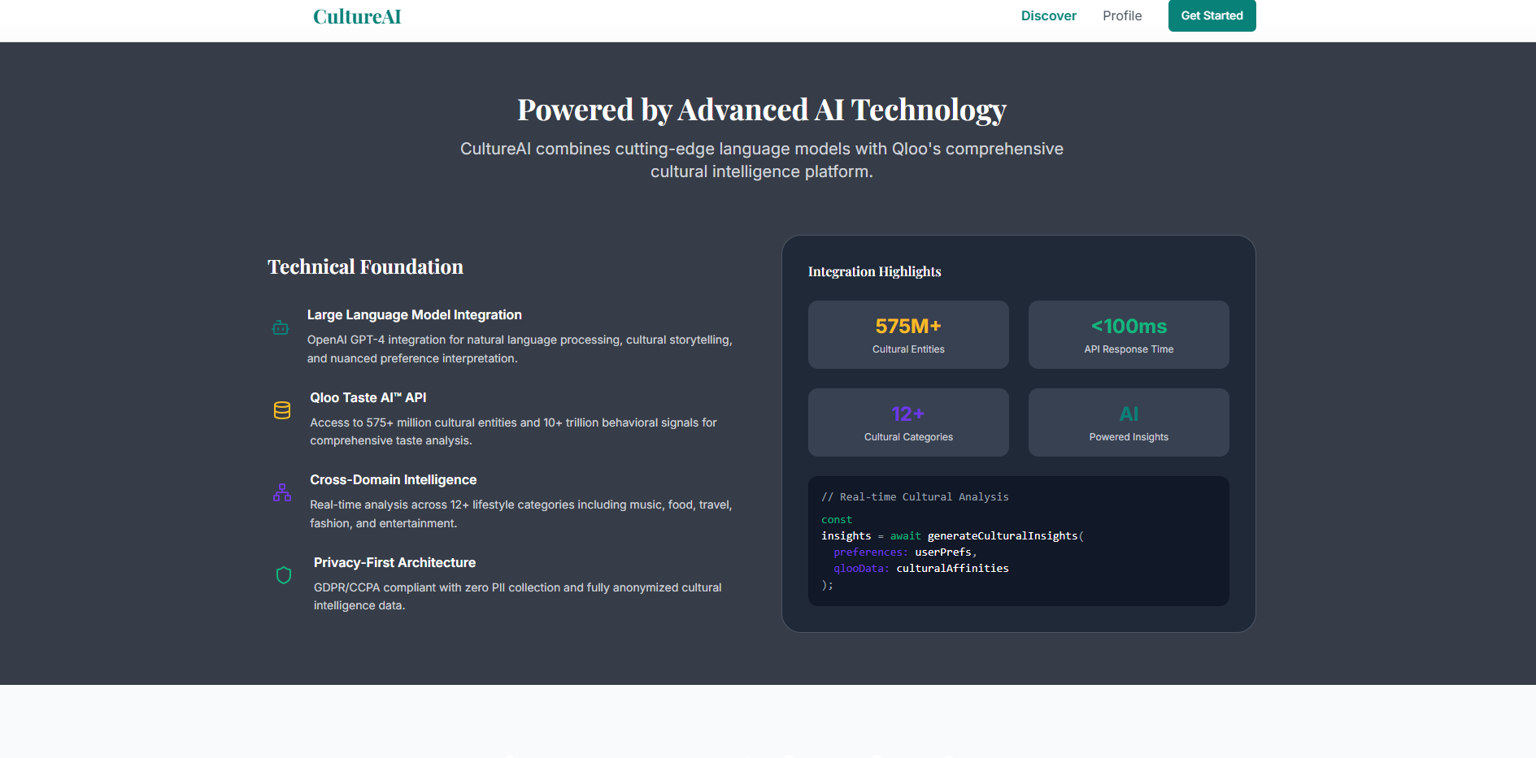Click the 'CultureAI combines cutting-edge language models' subtitle
The image size is (1536, 758).
tap(762, 160)
